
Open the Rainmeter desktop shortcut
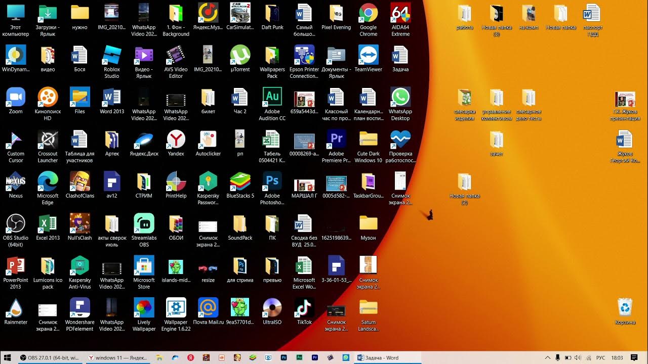pos(16,311)
